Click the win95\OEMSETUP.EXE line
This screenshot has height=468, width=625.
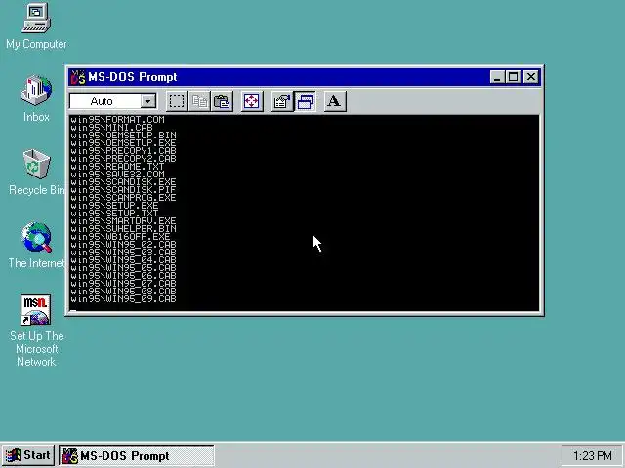click(124, 143)
